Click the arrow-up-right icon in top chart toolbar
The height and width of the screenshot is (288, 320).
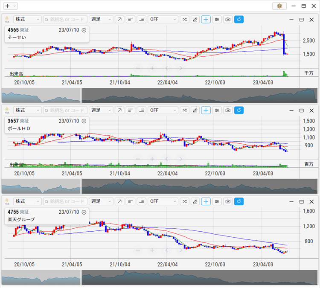119,20
